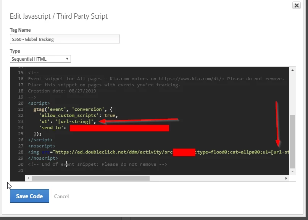Click the }); closing line 25
Image resolution: width=308 pixels, height=220 pixels.
(x=37, y=134)
